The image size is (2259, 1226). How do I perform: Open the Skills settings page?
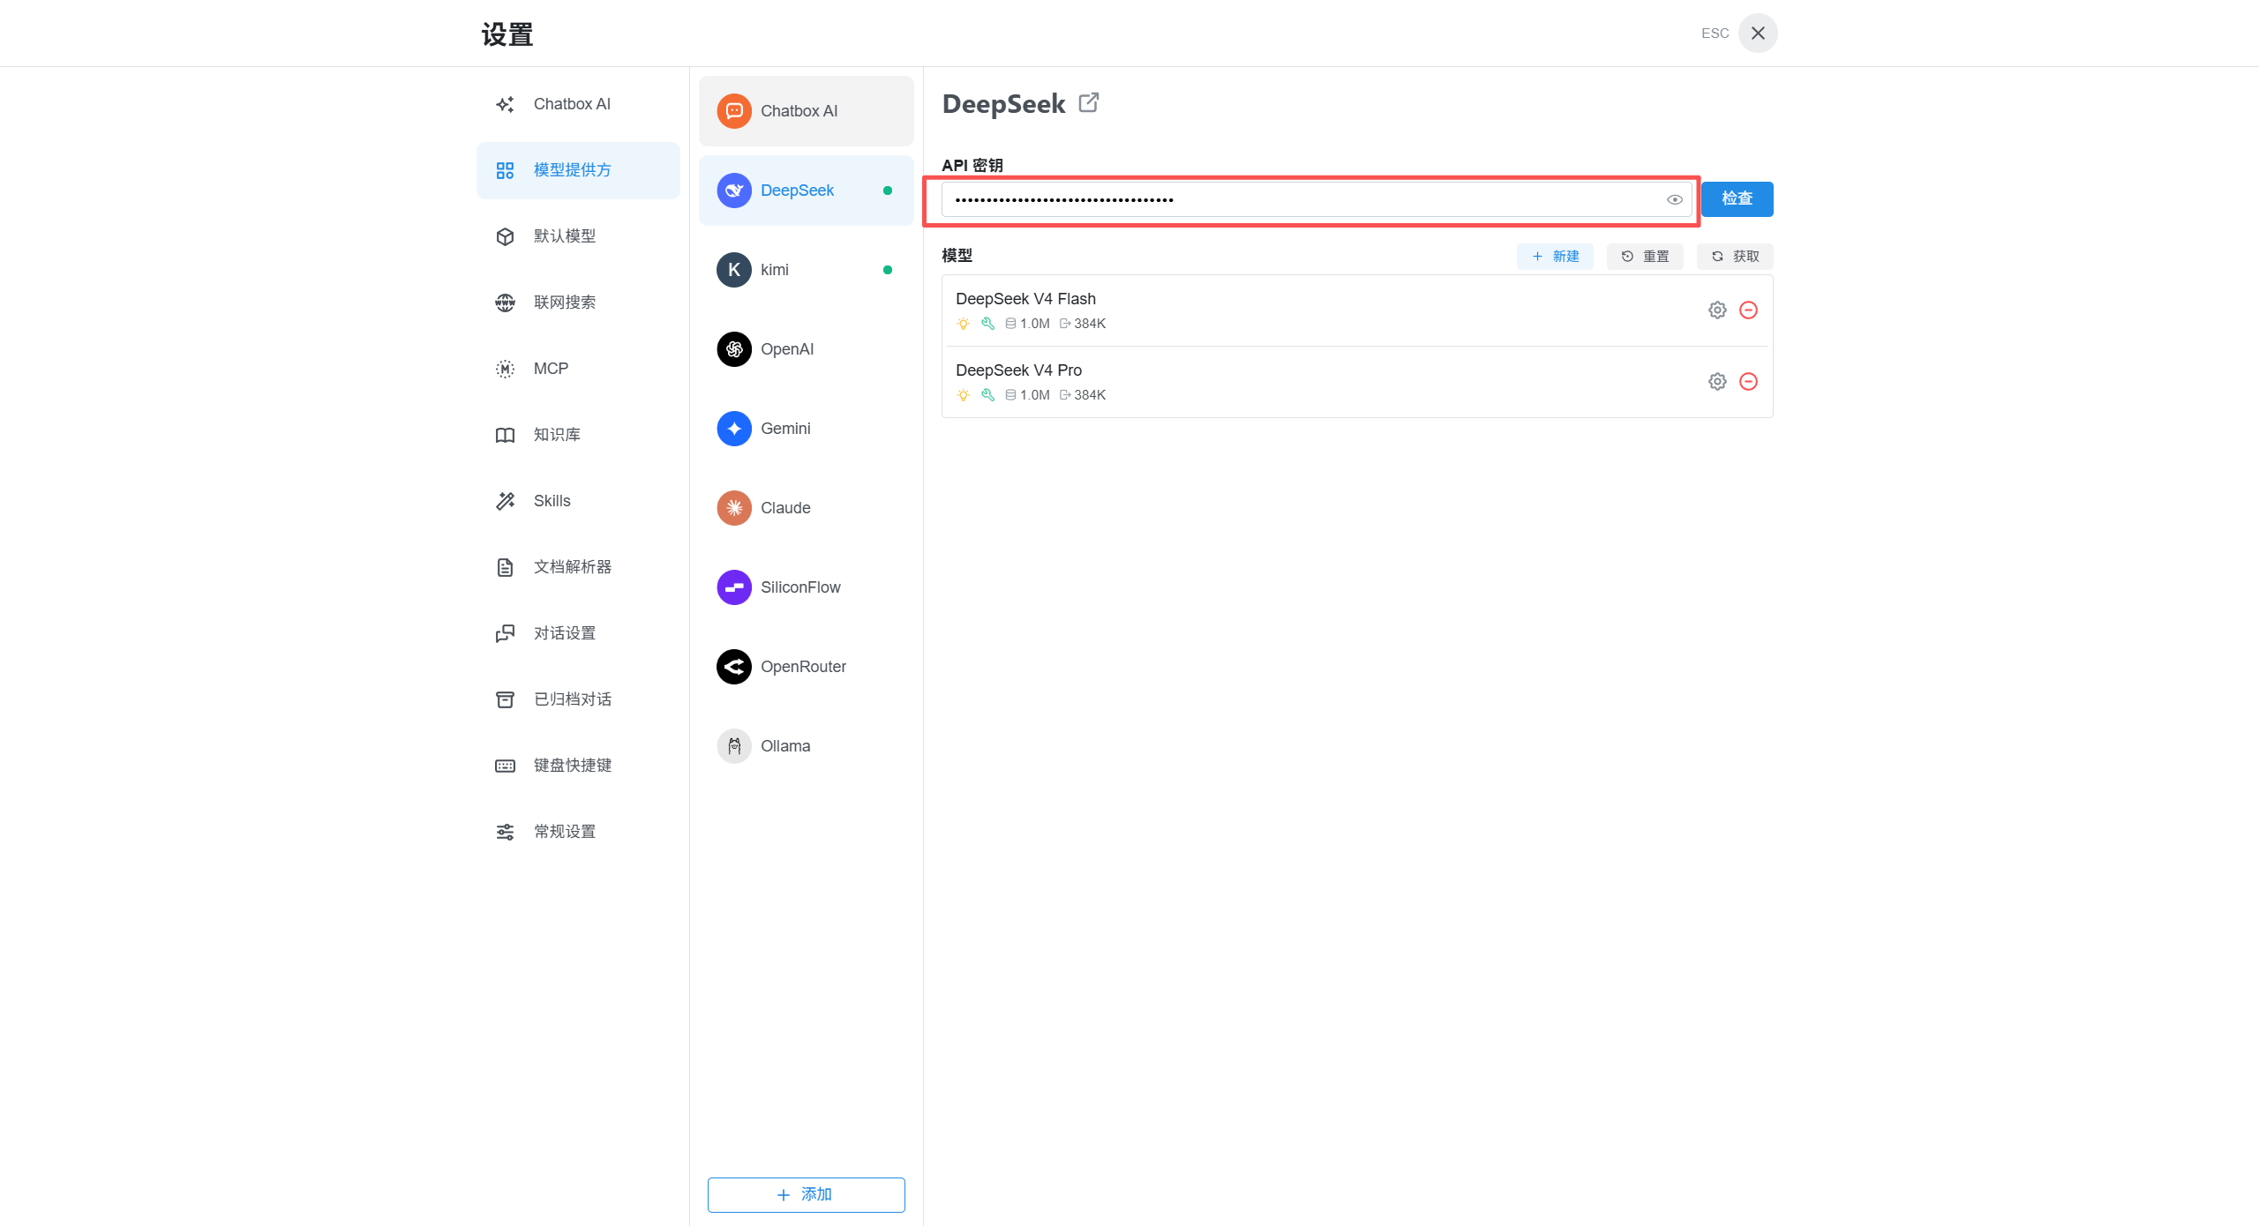click(578, 501)
